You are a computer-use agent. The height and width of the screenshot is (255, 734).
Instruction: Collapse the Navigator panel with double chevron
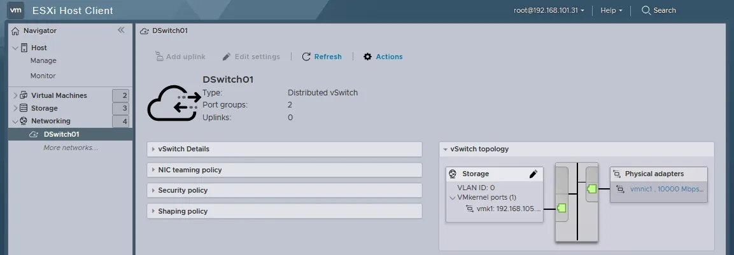121,30
